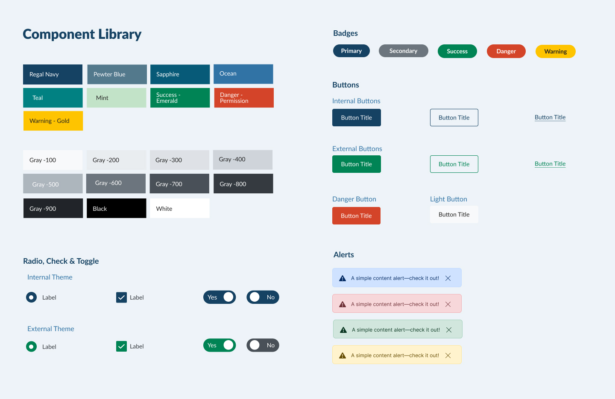Select the External Theme green radio button
The height and width of the screenshot is (399, 615).
point(32,347)
